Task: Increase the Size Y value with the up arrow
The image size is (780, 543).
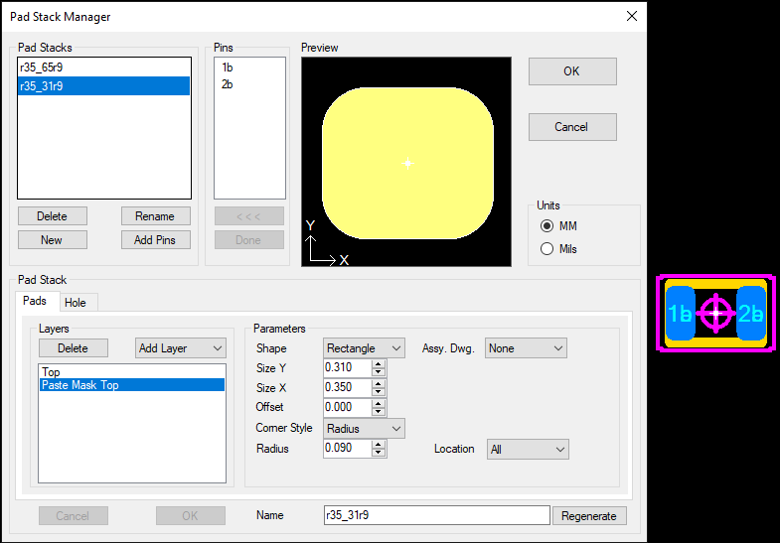Action: (x=379, y=363)
